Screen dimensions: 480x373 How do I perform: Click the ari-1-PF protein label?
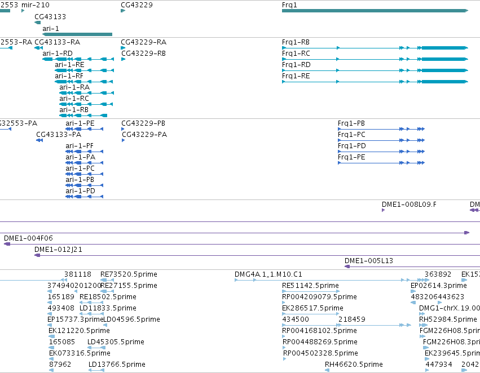point(80,146)
